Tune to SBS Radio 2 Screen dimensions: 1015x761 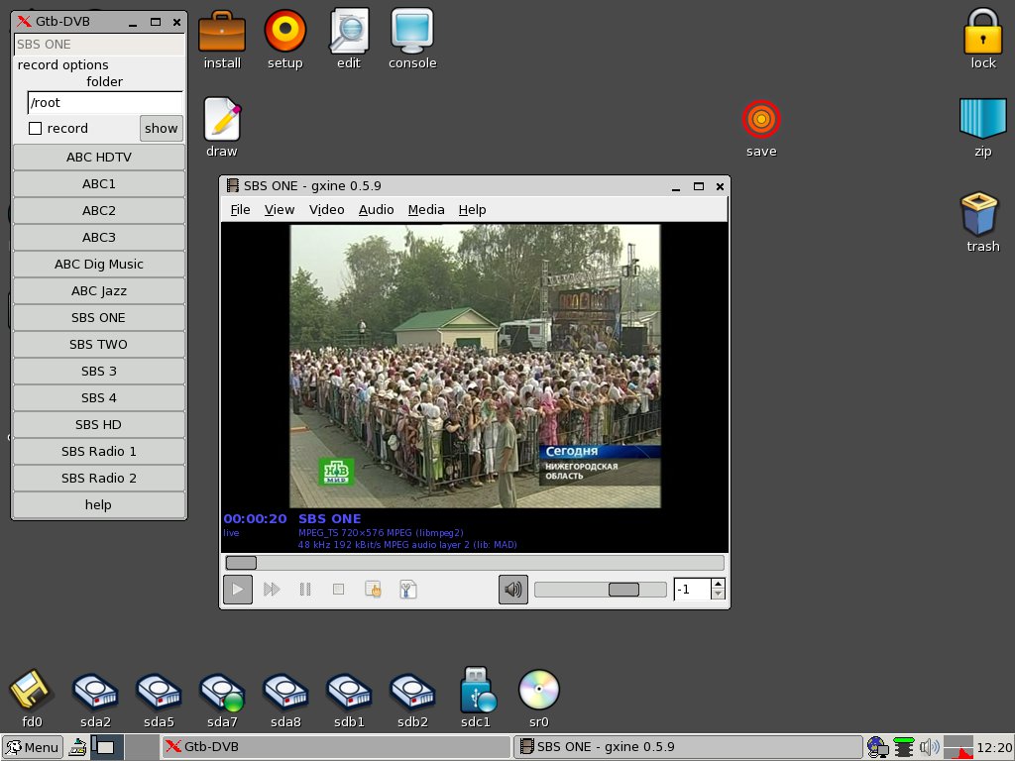99,479
